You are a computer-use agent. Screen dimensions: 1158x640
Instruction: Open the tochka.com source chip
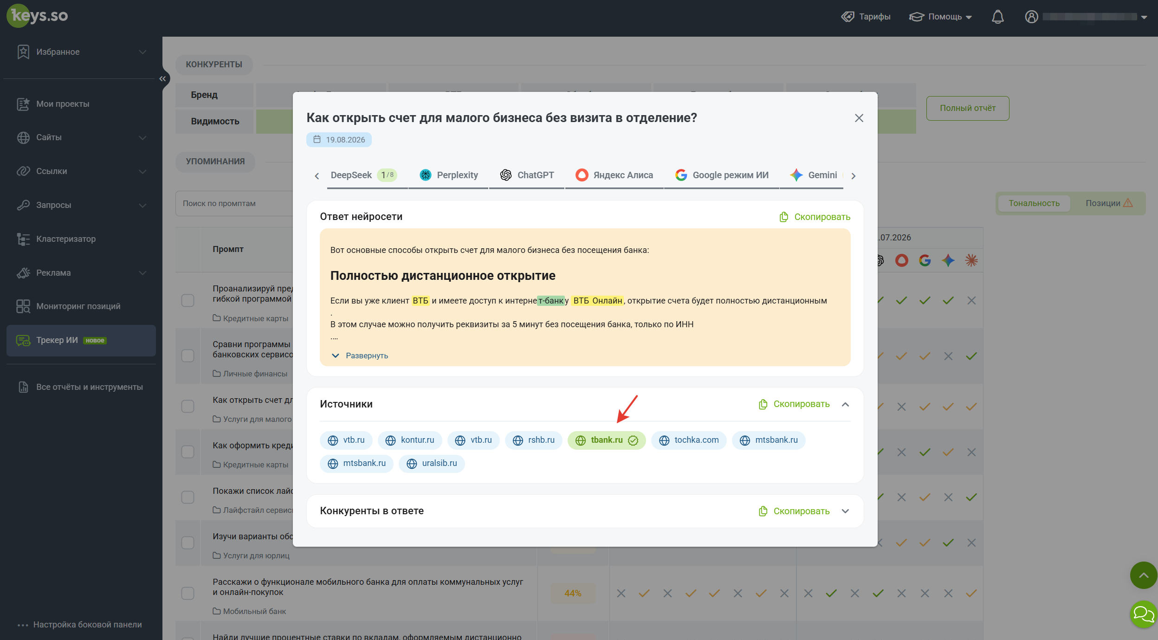tap(689, 440)
